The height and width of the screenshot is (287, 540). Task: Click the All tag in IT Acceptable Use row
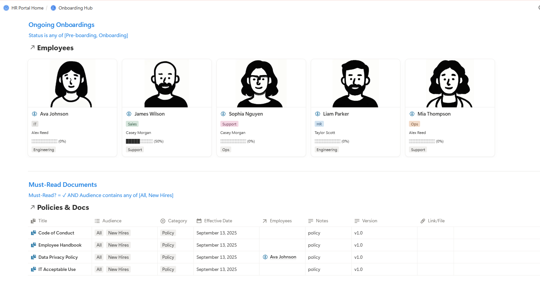pos(99,269)
